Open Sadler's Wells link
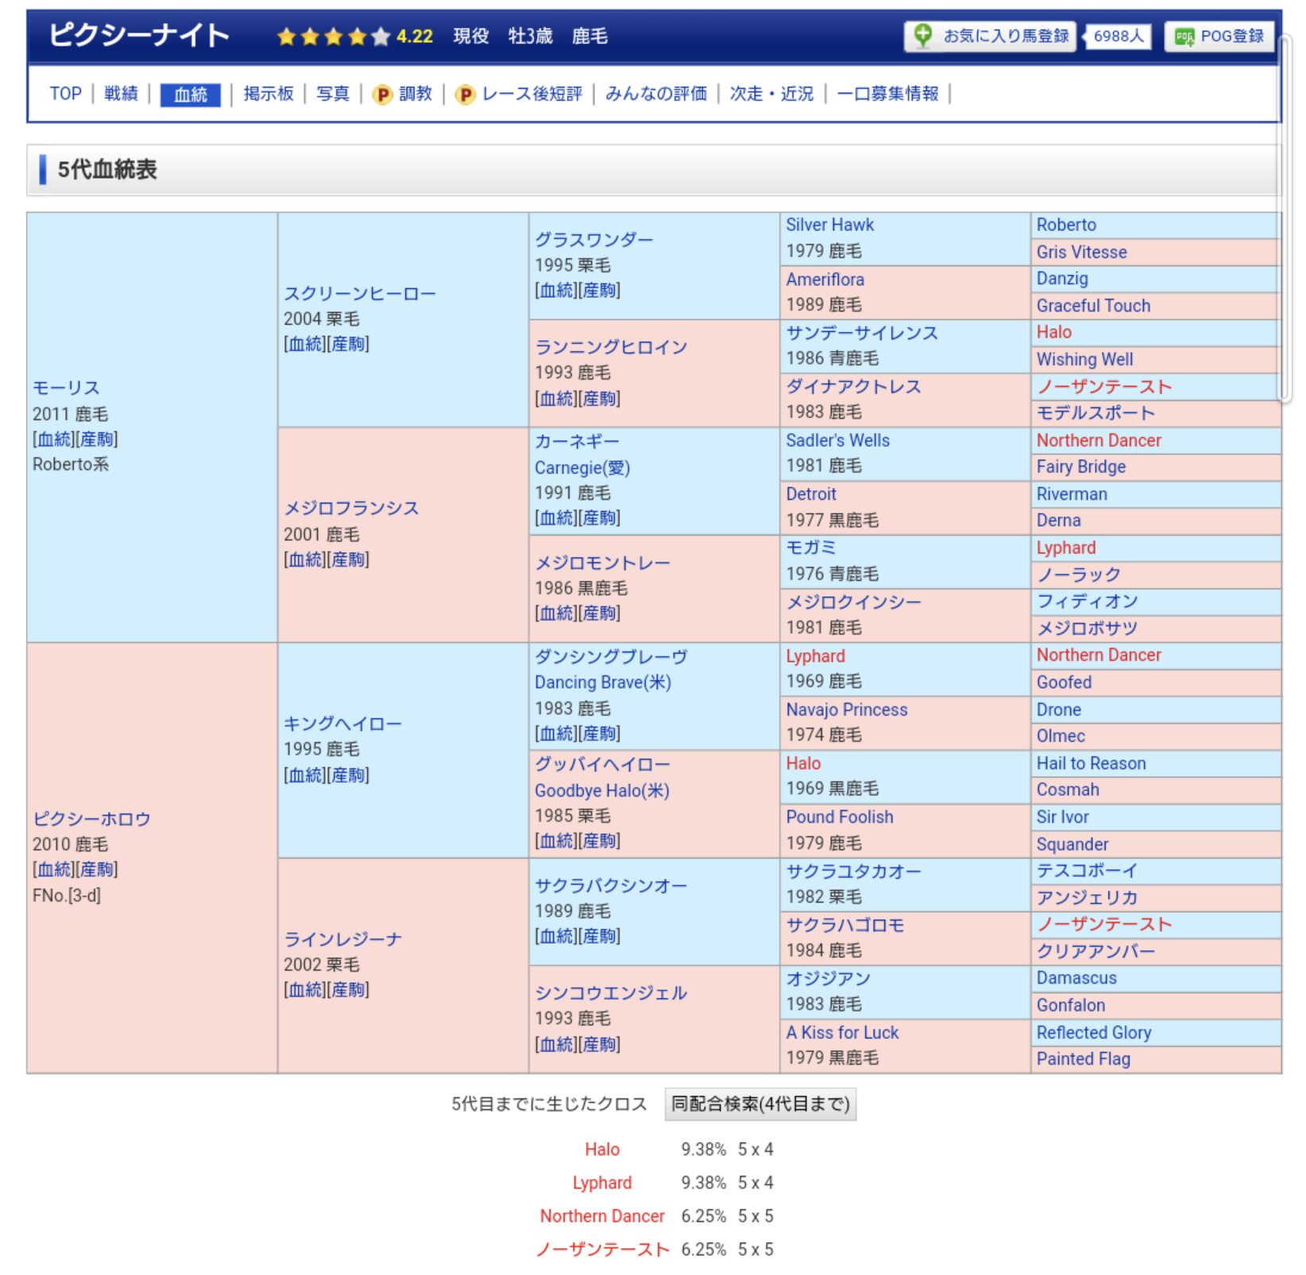The image size is (1306, 1275). tap(837, 440)
